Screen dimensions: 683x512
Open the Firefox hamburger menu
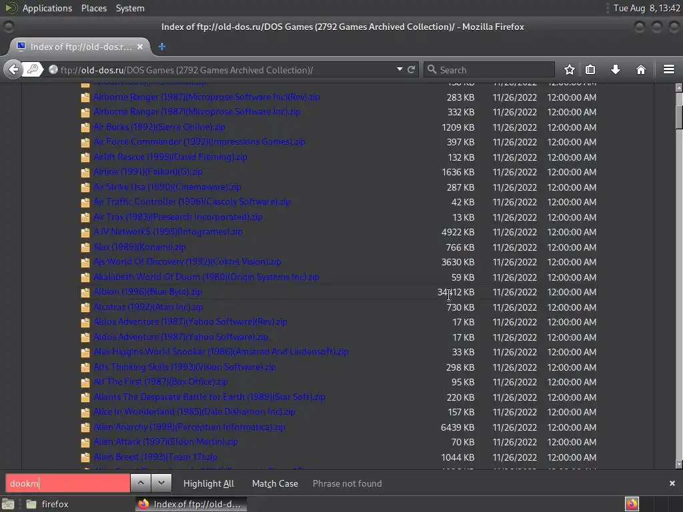669,69
